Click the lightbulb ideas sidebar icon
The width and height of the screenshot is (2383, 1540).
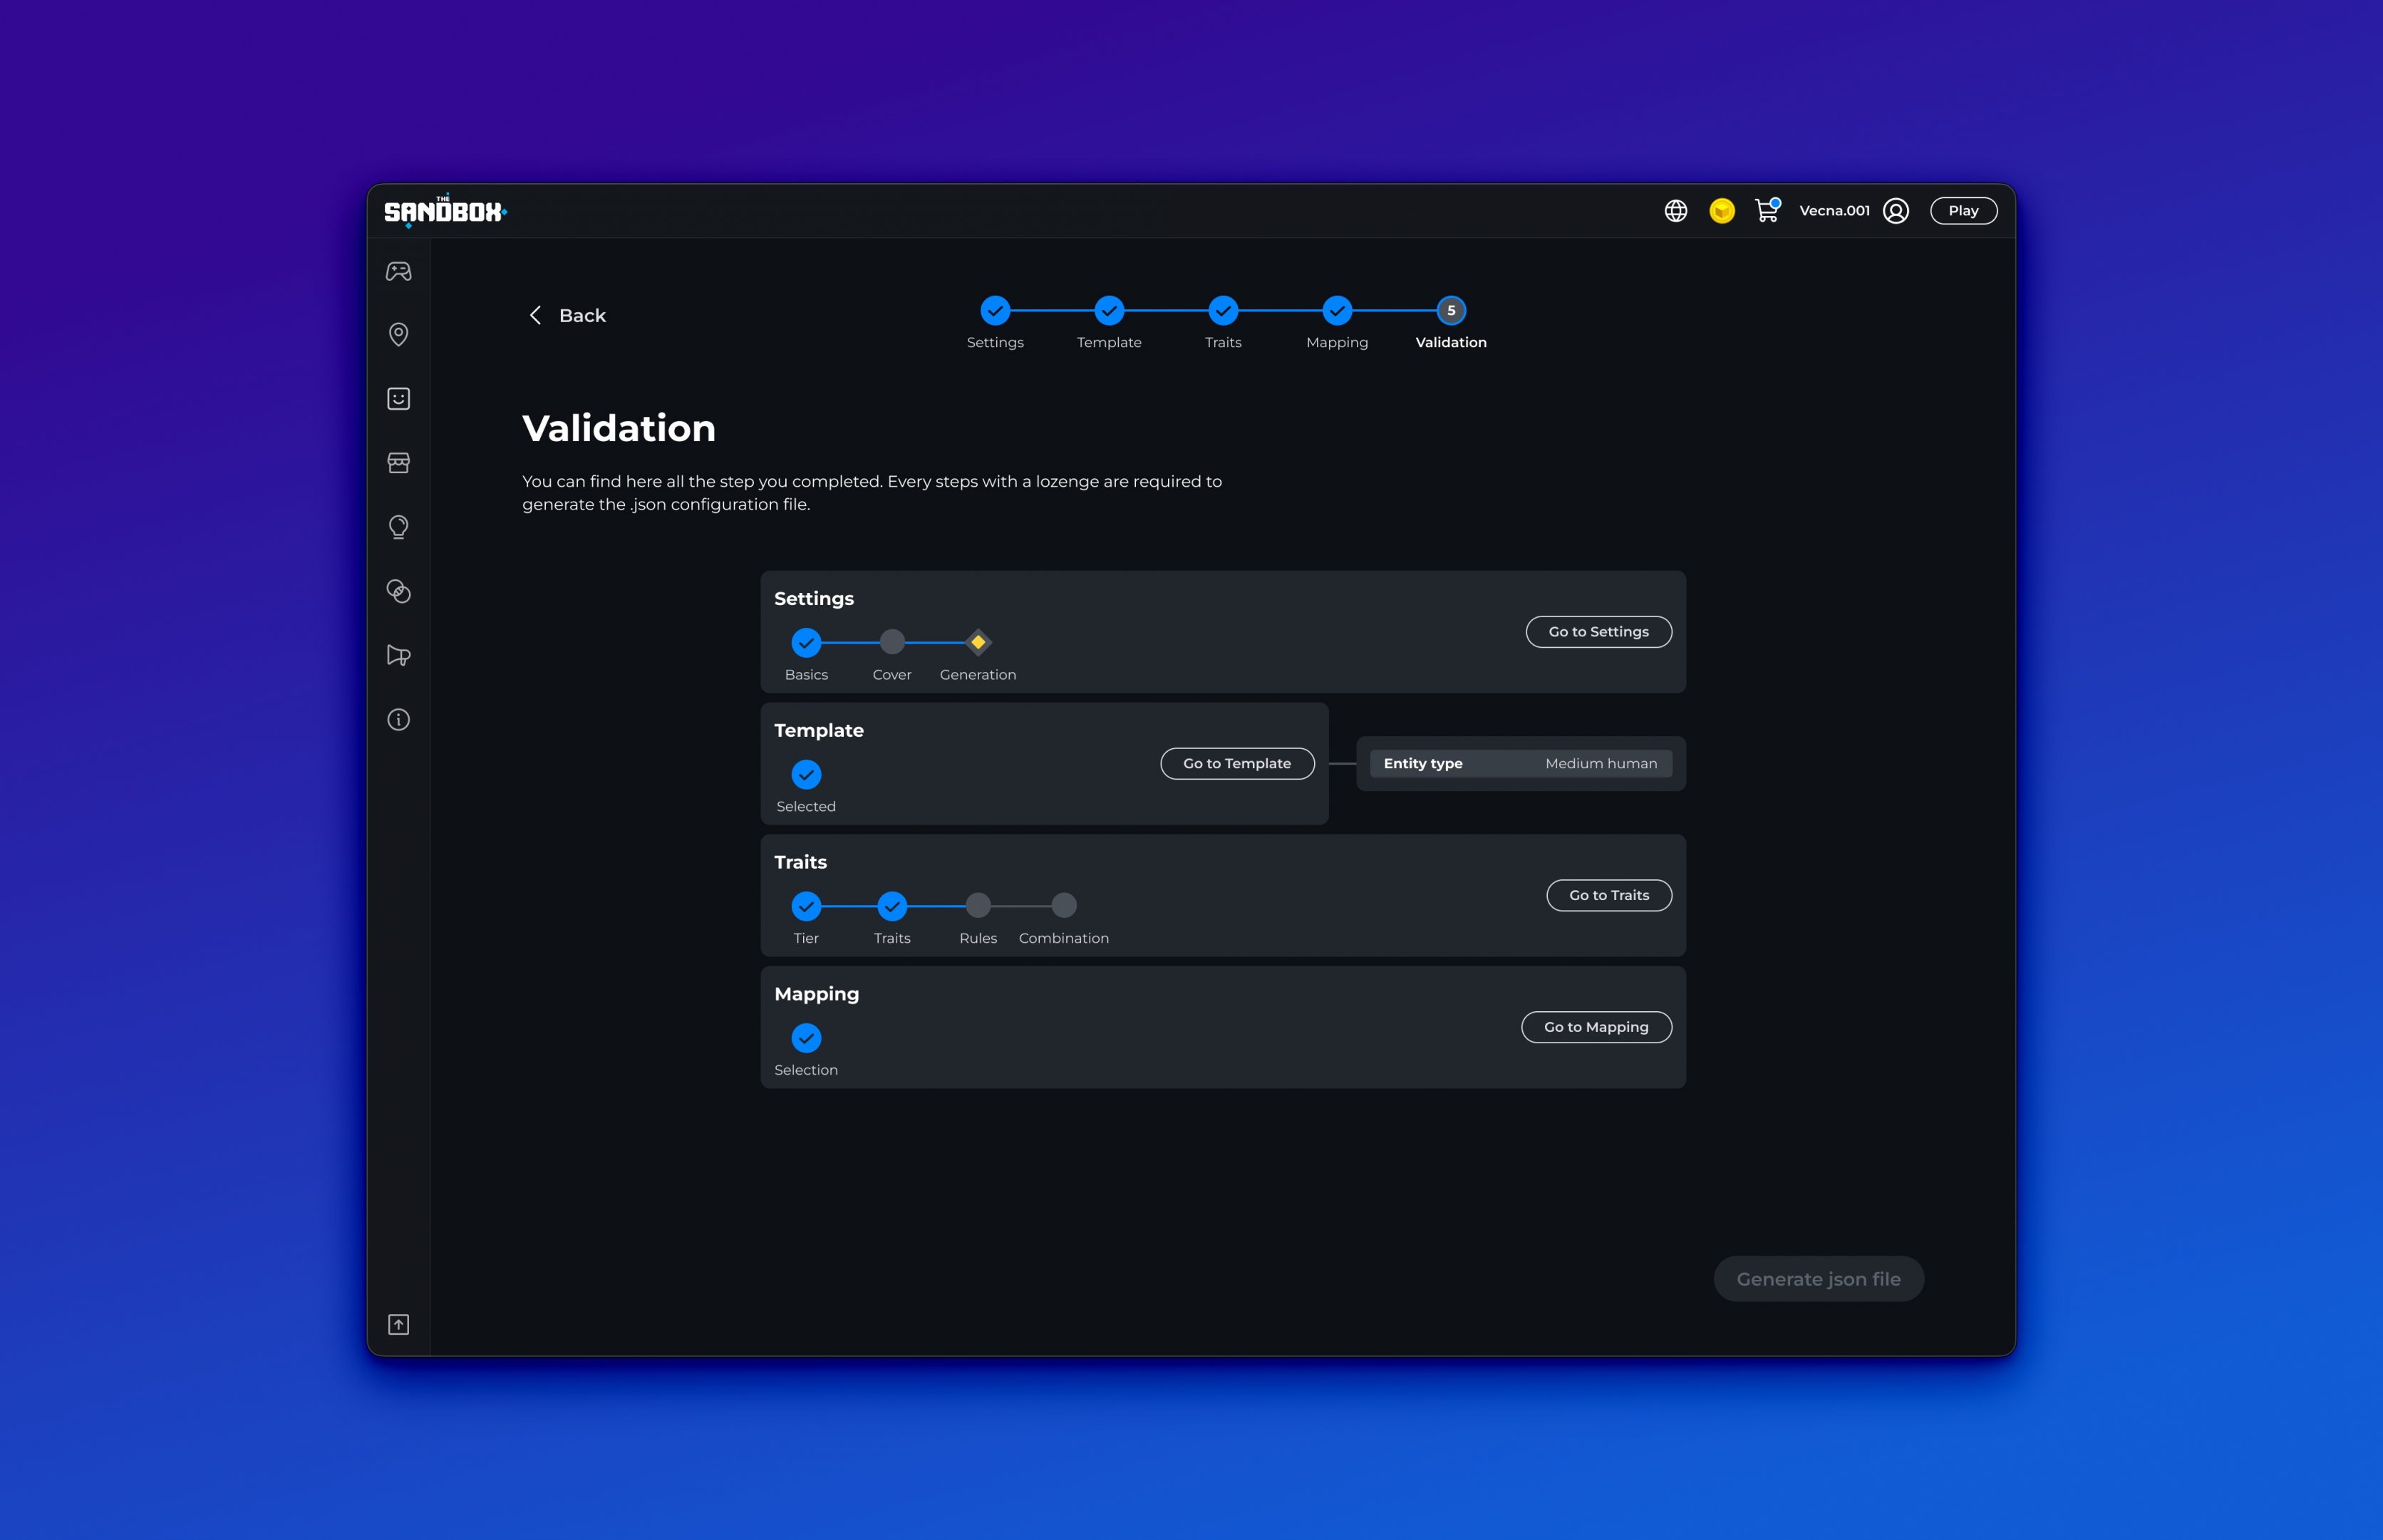pos(398,527)
